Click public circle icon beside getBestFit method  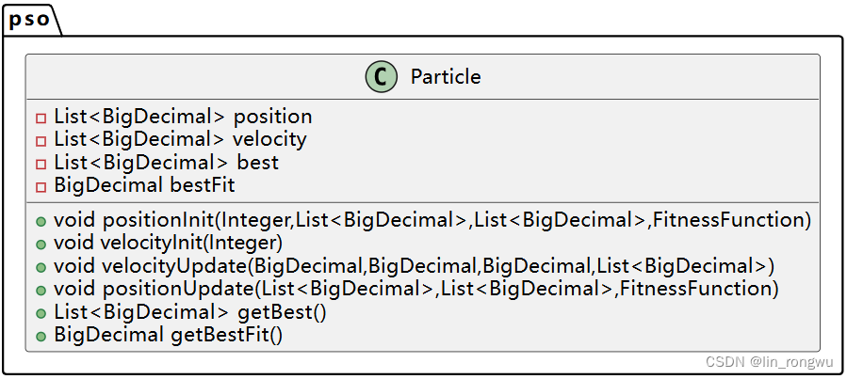[x=41, y=337]
